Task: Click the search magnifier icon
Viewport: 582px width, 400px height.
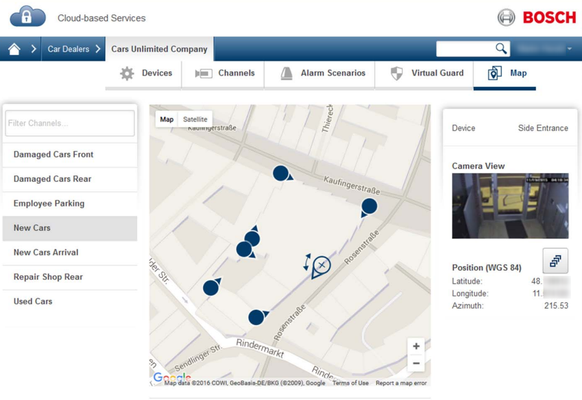Action: coord(501,49)
